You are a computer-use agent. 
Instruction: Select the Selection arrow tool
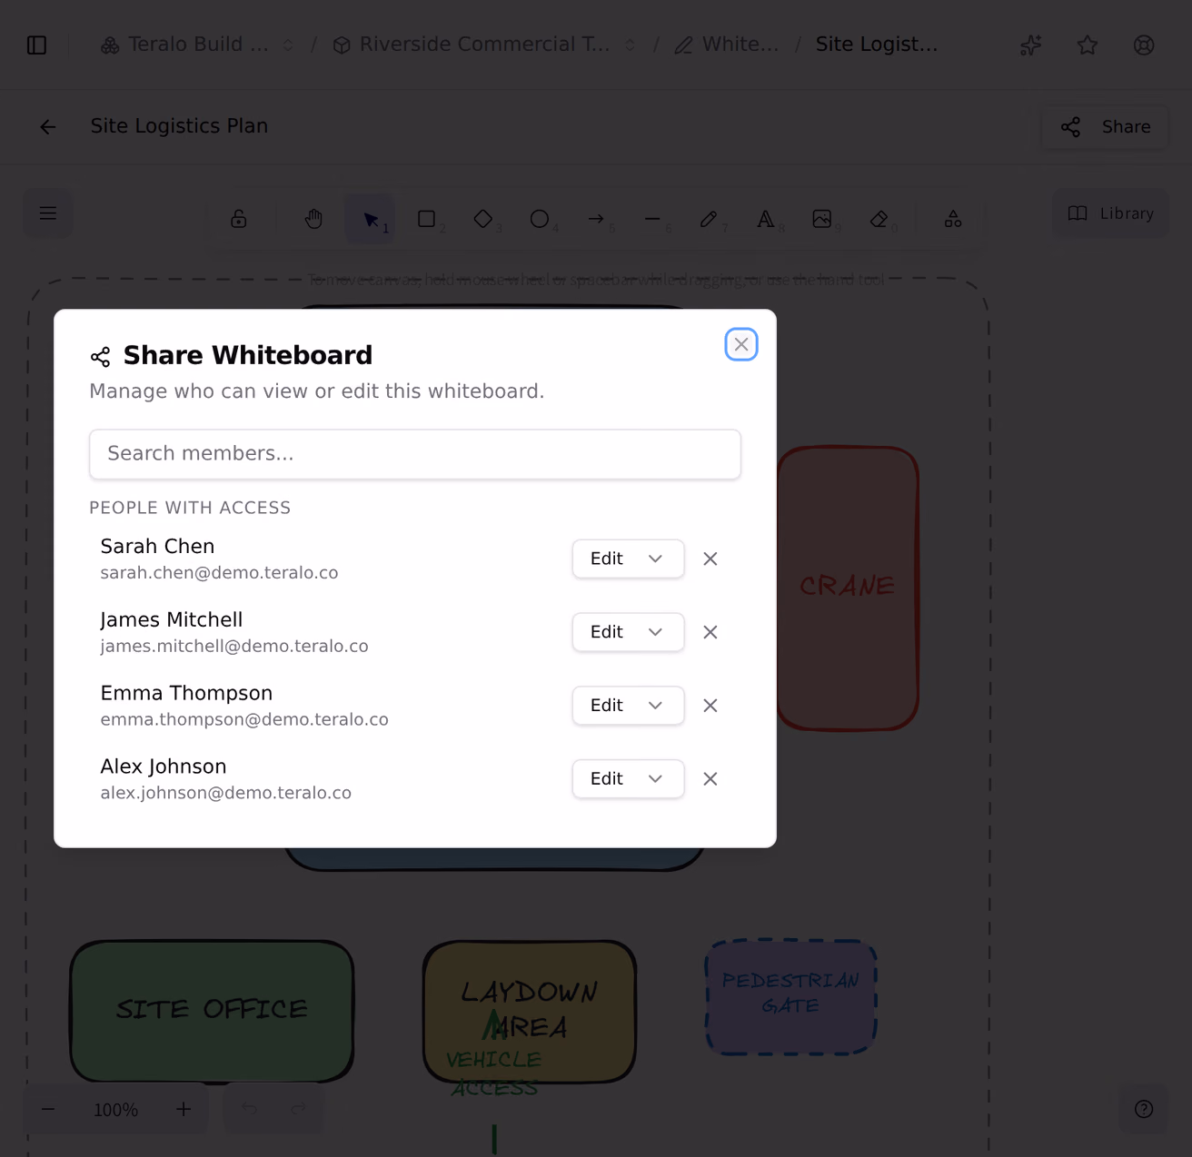click(371, 220)
